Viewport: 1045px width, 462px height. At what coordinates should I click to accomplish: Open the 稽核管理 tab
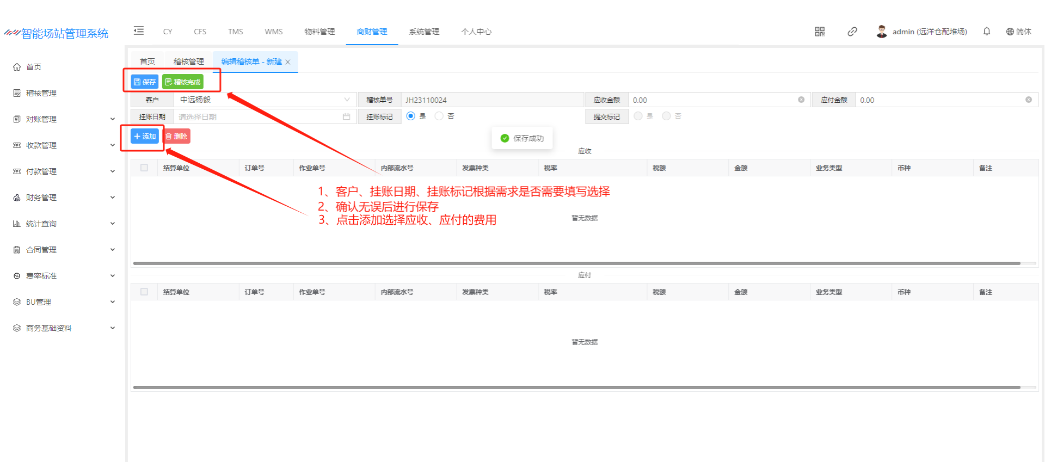click(188, 61)
